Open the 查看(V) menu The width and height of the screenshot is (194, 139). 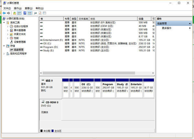pos(29,8)
